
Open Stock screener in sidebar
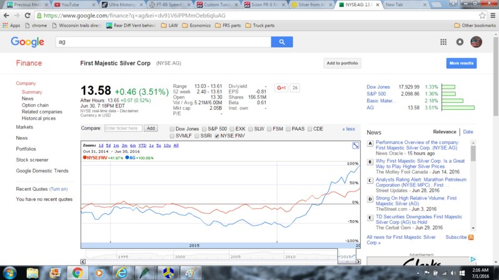pyautogui.click(x=32, y=160)
